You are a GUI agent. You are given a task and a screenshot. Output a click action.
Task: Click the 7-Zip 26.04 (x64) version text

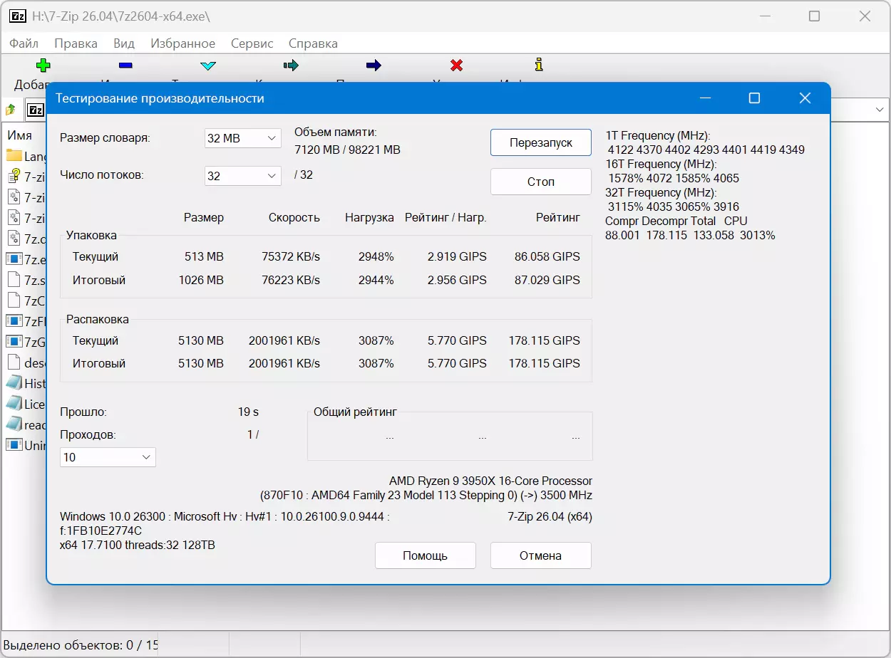click(x=550, y=516)
